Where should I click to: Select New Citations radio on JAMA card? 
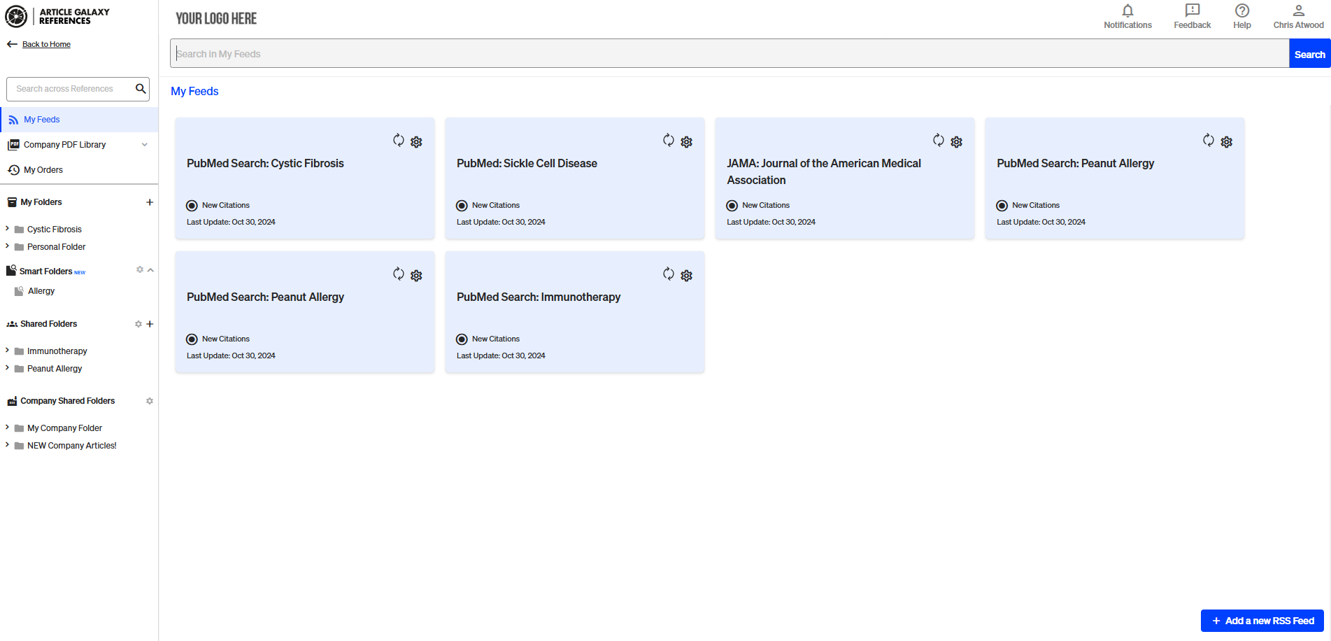732,206
